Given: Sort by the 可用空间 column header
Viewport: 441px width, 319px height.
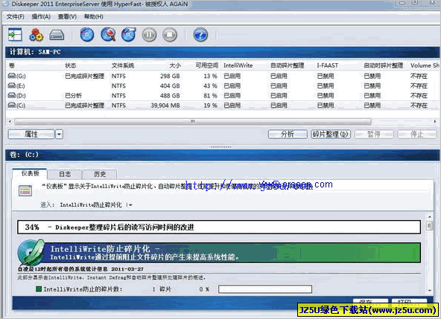Looking at the screenshot, I should (207, 65).
